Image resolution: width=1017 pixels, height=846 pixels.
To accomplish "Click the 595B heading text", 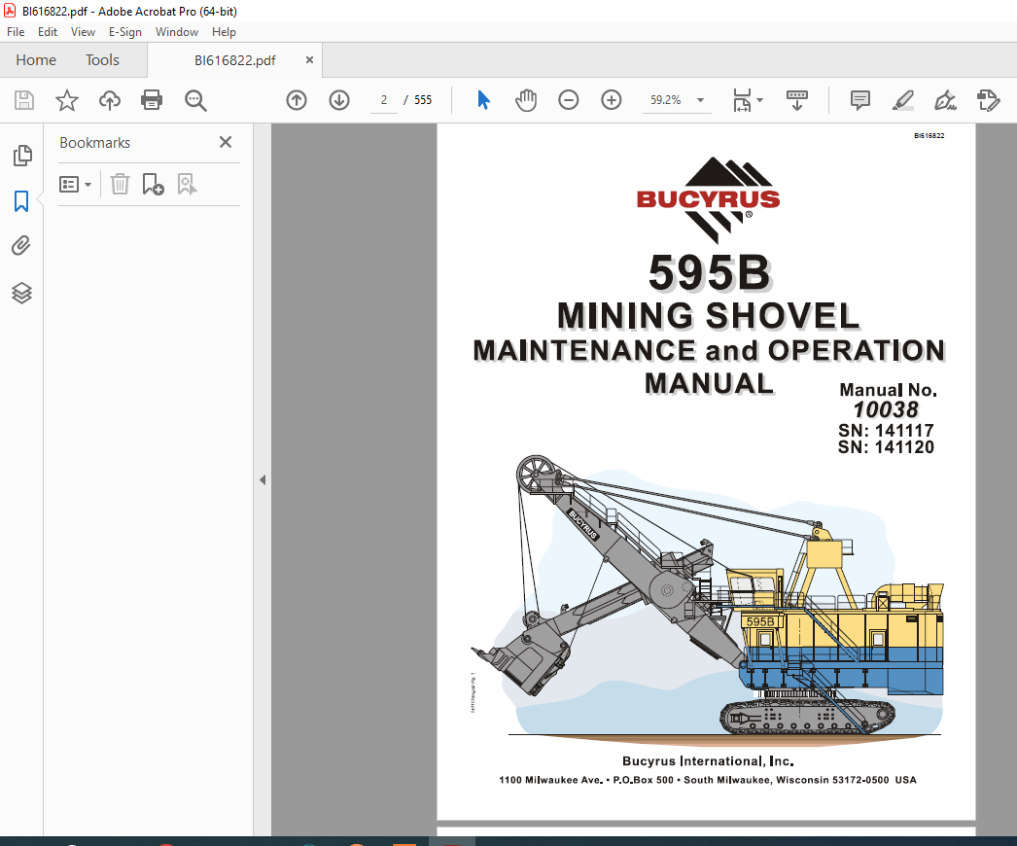I will click(x=709, y=272).
